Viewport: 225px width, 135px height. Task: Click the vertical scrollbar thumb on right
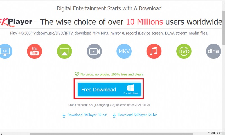pos(224,28)
